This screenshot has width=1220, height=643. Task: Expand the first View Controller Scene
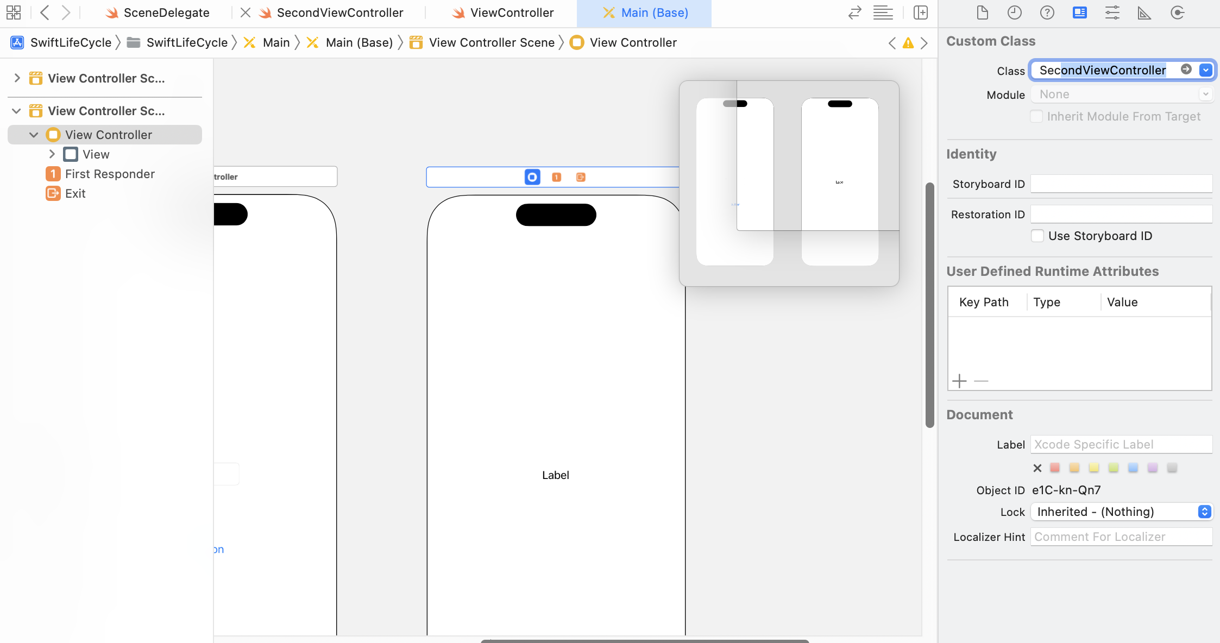[x=17, y=78]
